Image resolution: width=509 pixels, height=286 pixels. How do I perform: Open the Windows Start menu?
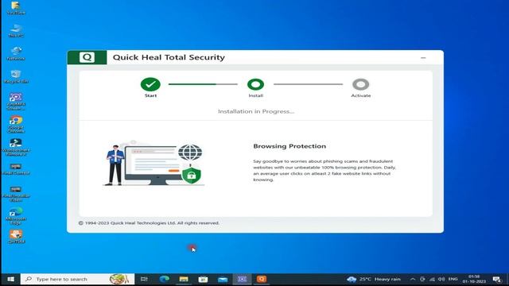point(10,279)
